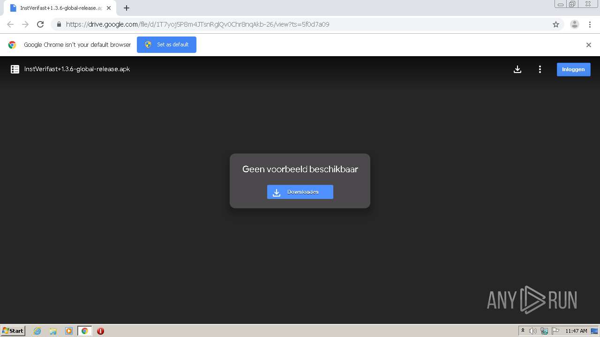
Task: Click the Show desktop button at the taskbar's end
Action: [595, 331]
